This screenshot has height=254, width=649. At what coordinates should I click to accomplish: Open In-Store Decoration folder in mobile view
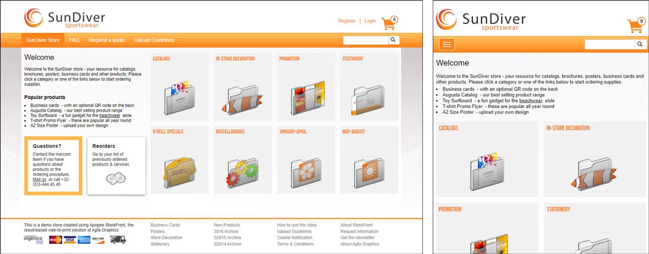(x=593, y=173)
